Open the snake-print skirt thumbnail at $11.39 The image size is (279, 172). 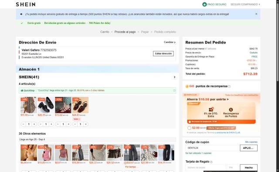click(x=29, y=105)
